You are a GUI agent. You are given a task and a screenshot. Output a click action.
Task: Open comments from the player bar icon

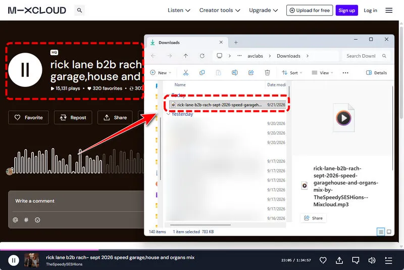click(356, 260)
